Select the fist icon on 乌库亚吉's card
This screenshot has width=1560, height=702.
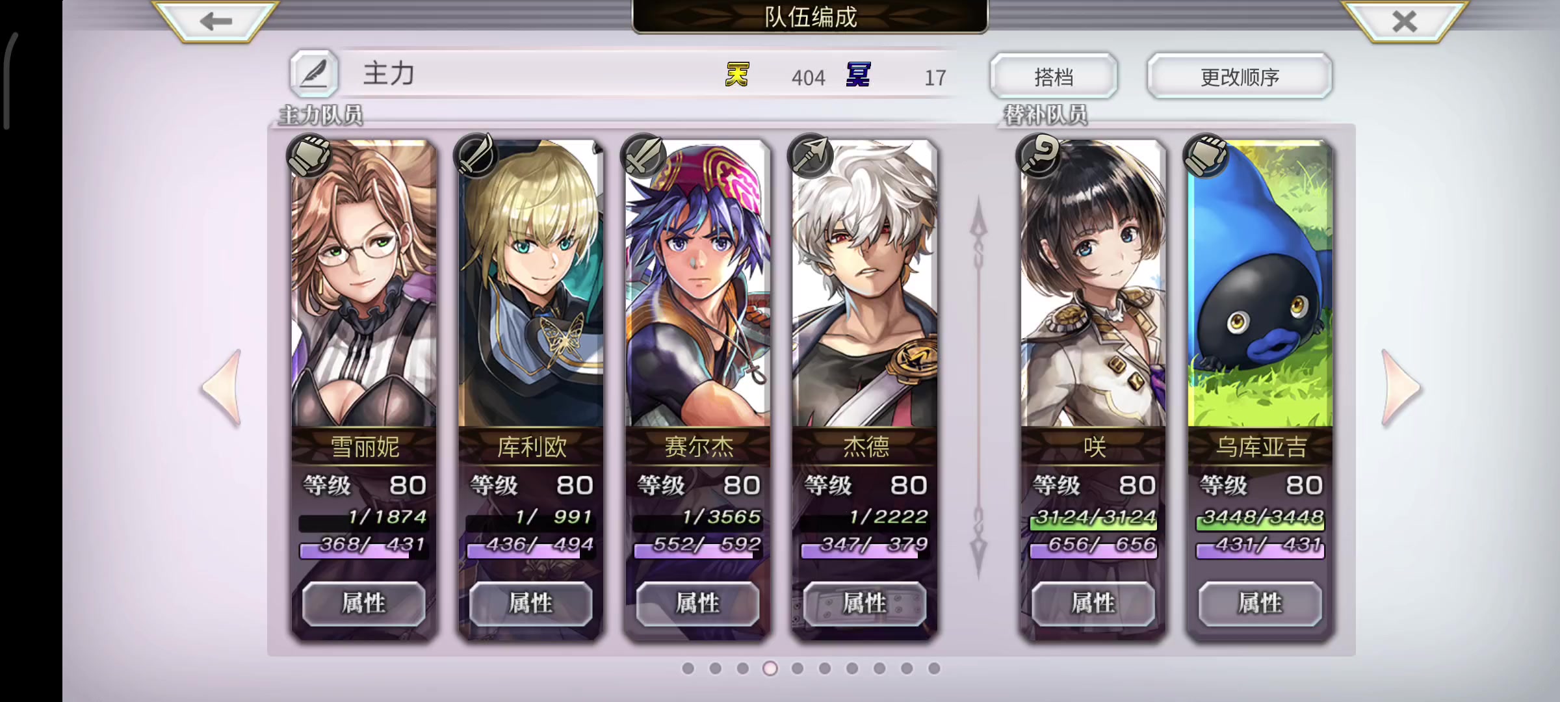(1206, 156)
